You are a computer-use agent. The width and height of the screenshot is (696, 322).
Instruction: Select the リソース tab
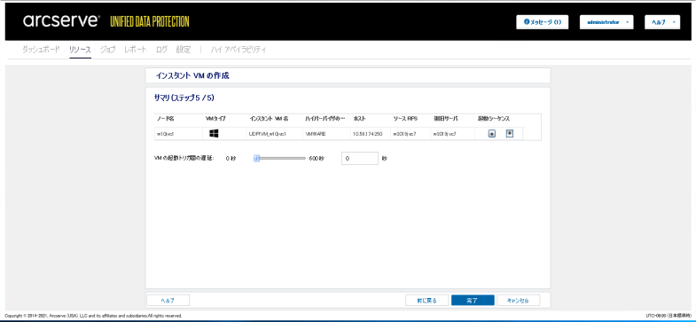80,50
